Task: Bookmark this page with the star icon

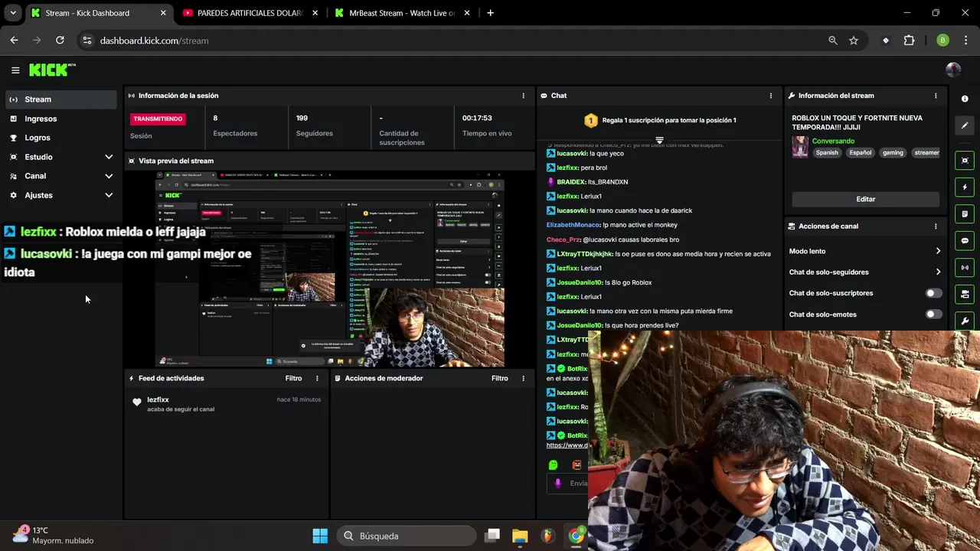Action: 854,41
